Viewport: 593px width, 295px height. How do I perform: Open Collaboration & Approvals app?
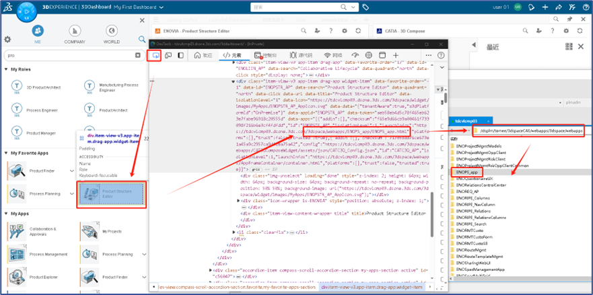34,232
